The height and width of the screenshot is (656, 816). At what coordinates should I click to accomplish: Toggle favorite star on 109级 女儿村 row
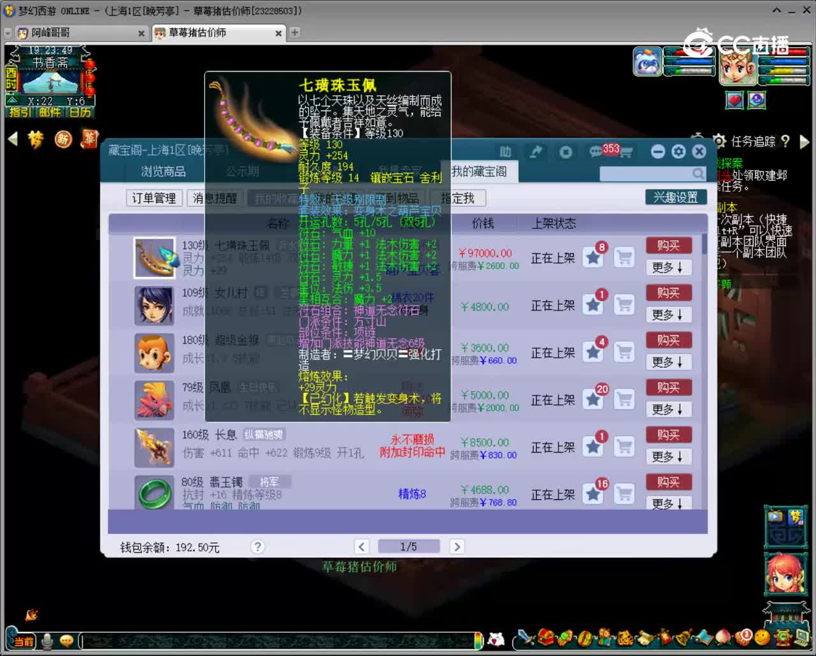593,305
